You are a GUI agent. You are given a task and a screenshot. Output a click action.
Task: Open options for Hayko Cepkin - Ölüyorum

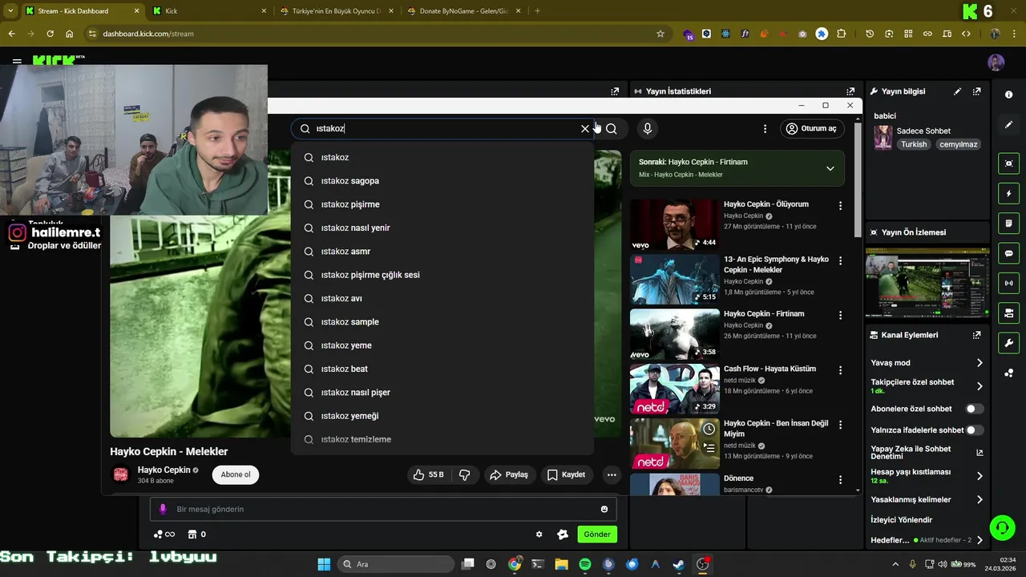[840, 206]
